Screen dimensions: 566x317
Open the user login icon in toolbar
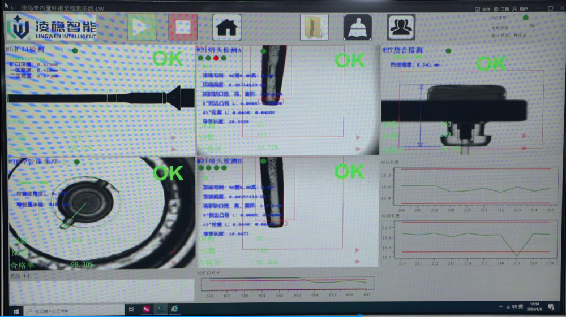(x=401, y=27)
